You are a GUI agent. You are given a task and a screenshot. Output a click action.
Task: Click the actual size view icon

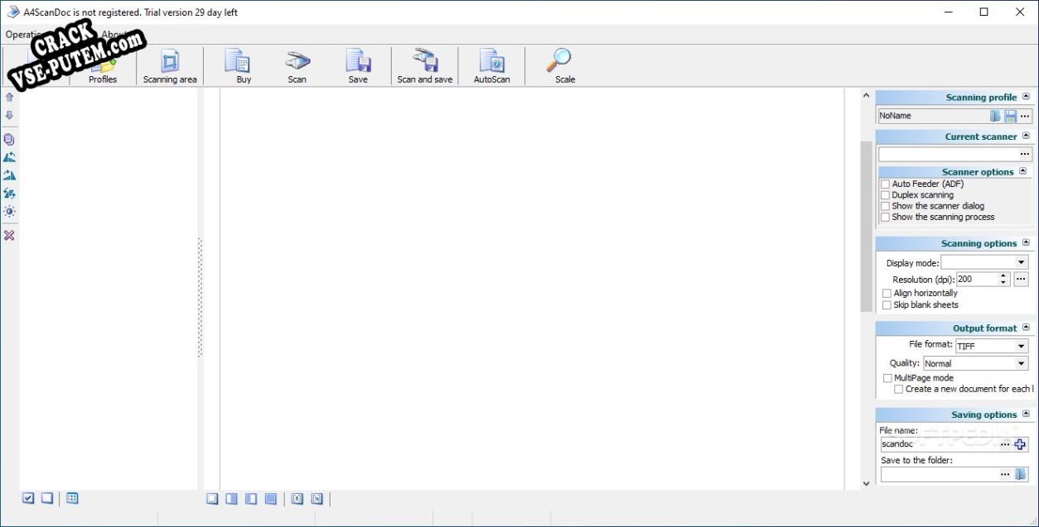click(297, 499)
